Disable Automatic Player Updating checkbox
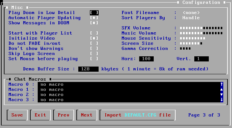 point(94,18)
